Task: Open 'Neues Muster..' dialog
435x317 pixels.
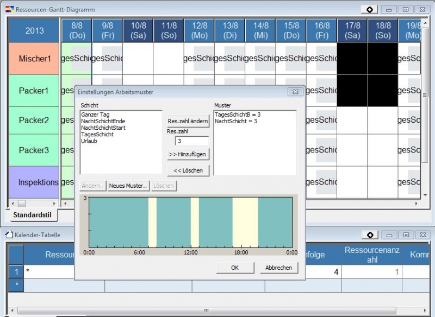Action: click(128, 186)
